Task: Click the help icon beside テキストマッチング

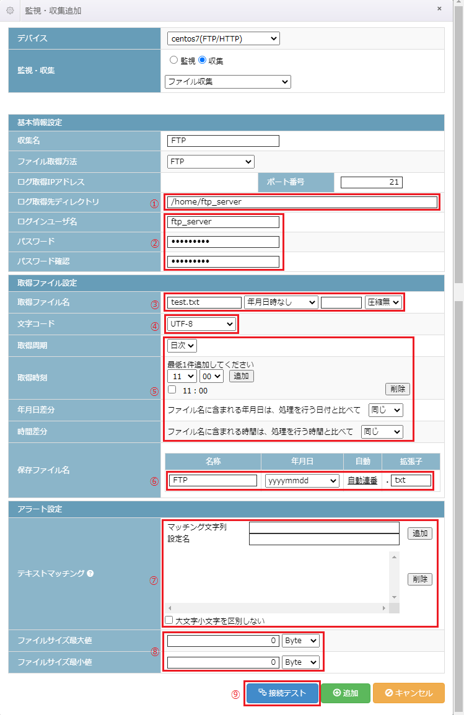Action: [90, 574]
